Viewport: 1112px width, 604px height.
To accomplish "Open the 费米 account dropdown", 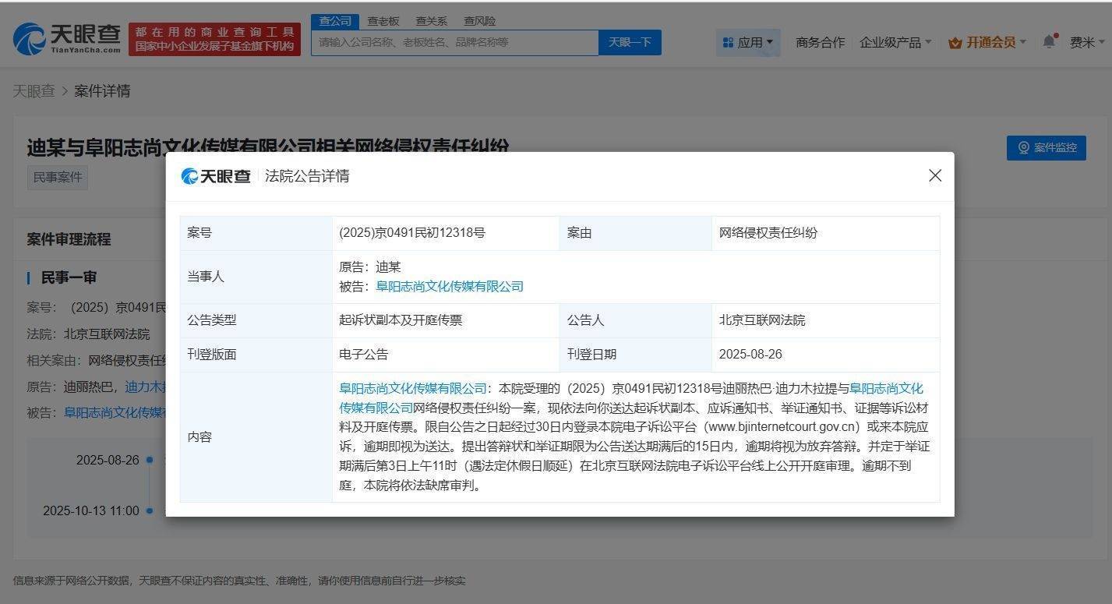I will (x=1086, y=42).
